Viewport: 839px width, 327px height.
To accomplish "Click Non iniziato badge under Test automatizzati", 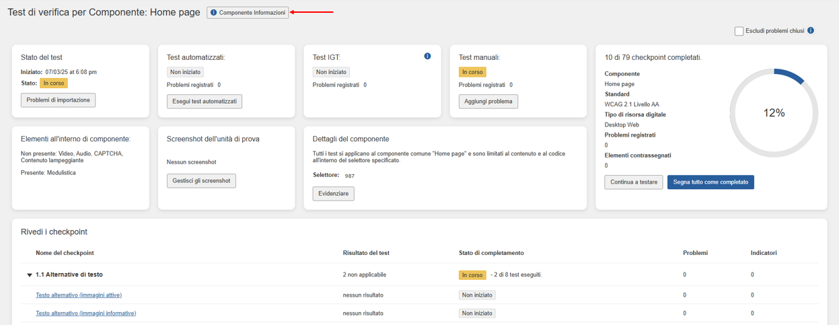I will (x=185, y=72).
